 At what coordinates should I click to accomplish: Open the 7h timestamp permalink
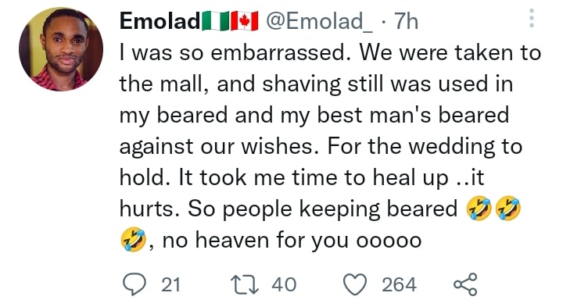[x=406, y=22]
